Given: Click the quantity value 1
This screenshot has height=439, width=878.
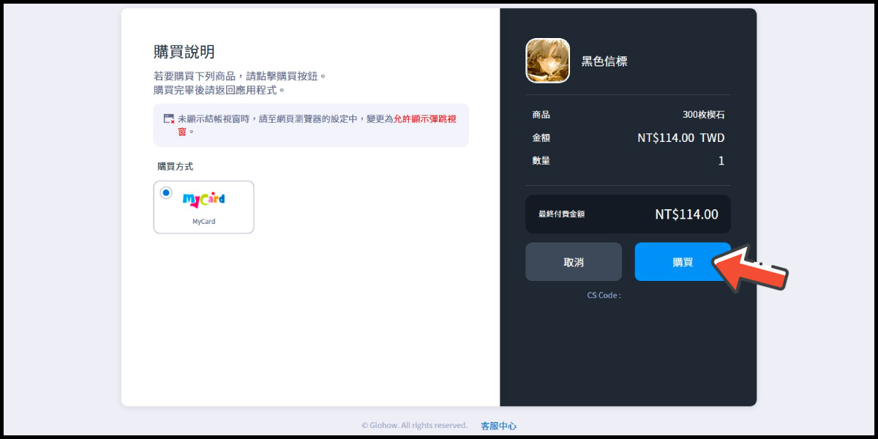Looking at the screenshot, I should tap(721, 161).
